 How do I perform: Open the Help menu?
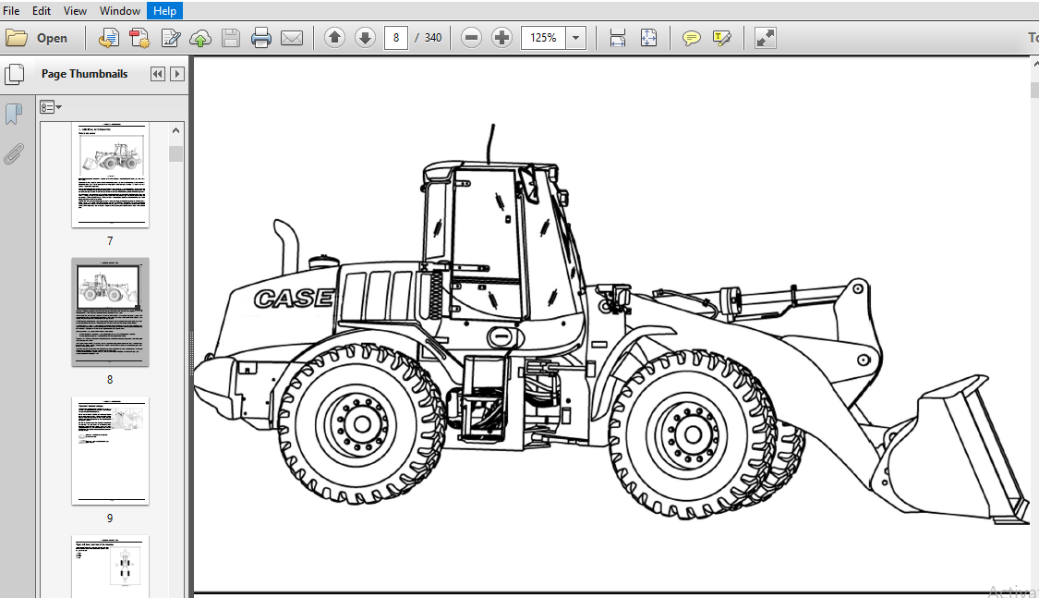pyautogui.click(x=164, y=10)
